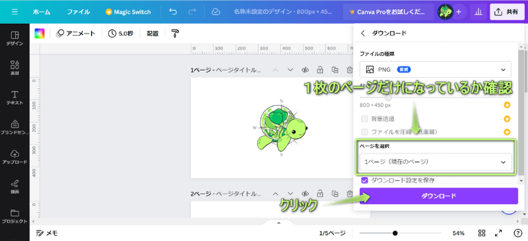Open the analytics bar chart icon
The image size is (528, 241).
(478, 12)
